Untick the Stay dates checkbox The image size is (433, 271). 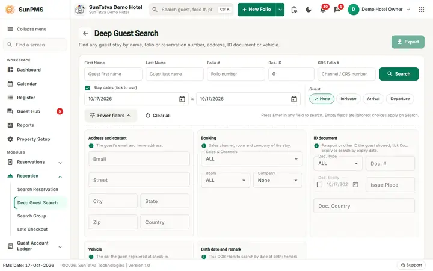tap(88, 88)
